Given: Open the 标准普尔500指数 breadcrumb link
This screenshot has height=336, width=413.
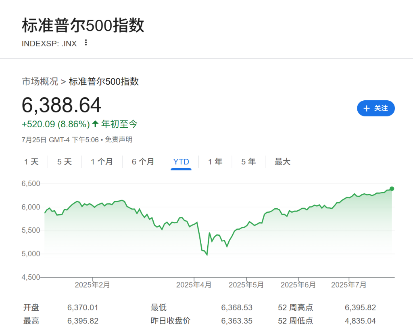Looking at the screenshot, I should [104, 81].
